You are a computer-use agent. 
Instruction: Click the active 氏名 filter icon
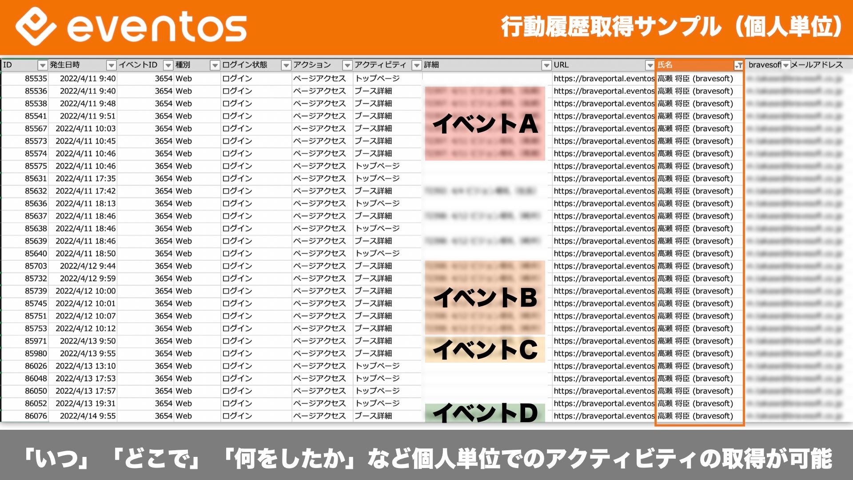(x=738, y=66)
